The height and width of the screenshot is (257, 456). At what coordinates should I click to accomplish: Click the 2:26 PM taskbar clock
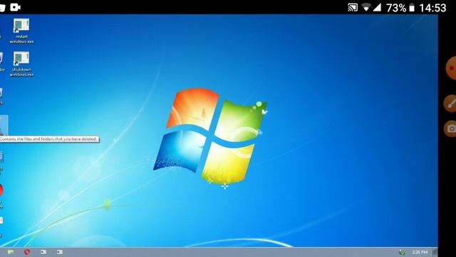420,252
